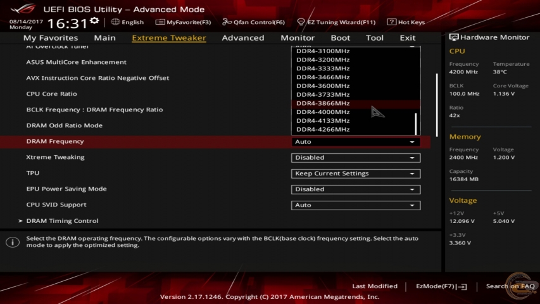The image size is (540, 304).
Task: Choose DDR4-4133MHz frequency
Action: click(356, 120)
